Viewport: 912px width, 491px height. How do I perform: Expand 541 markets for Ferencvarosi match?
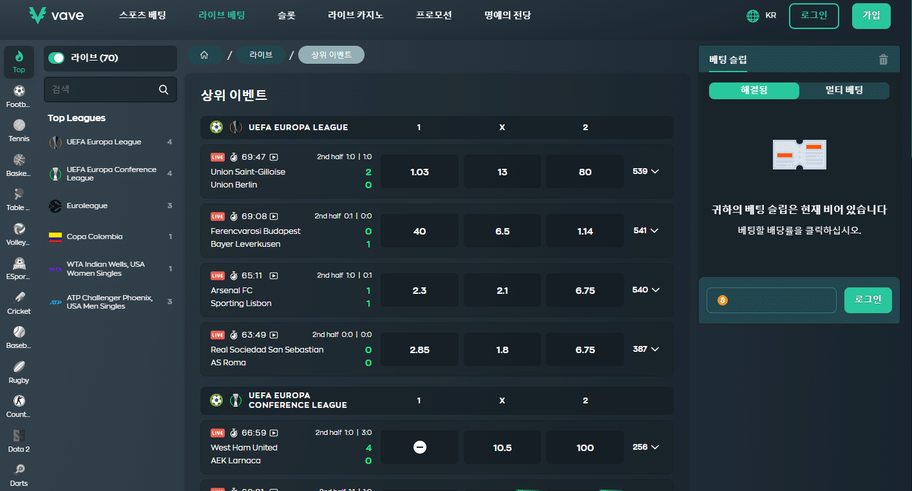(646, 231)
